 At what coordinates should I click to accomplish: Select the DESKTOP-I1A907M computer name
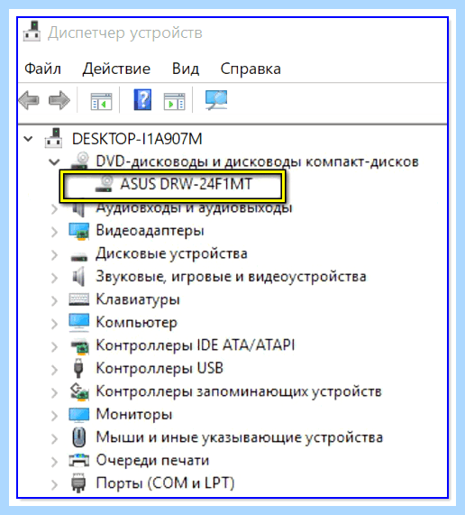pyautogui.click(x=137, y=139)
